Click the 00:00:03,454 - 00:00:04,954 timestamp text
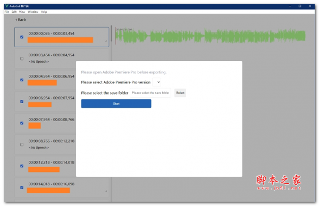Screen dimensions: 319x206 (51, 55)
